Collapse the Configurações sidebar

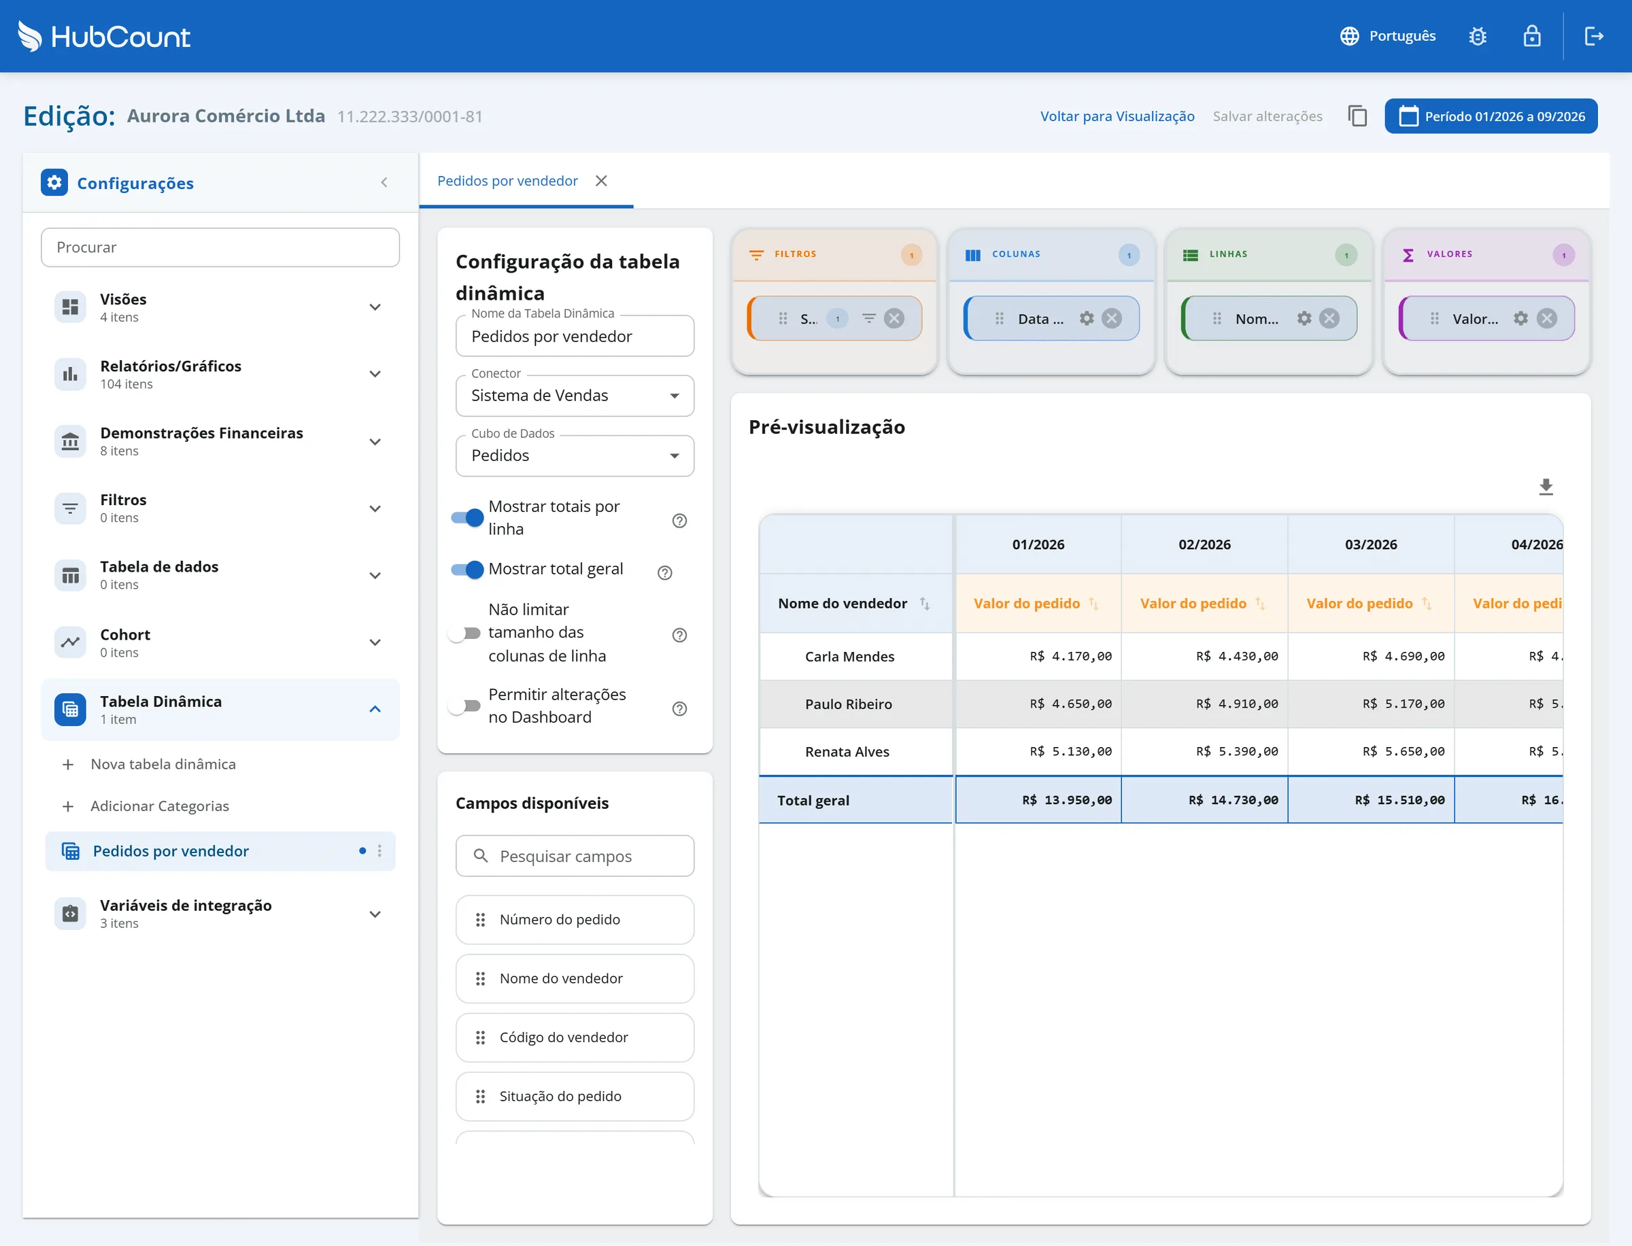point(384,182)
